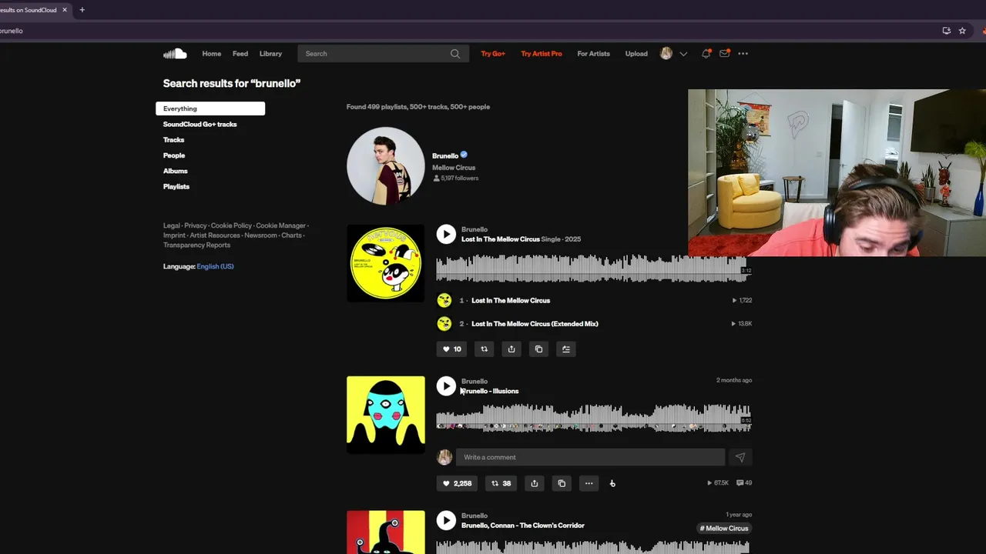Viewport: 986px width, 554px height.
Task: Open the Cookie Policy footer link
Action: [231, 225]
